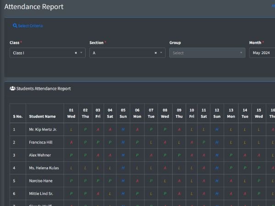Viewport: 275px width, 206px height.
Task: Select student Ms. Helena Kulas
Action: (x=44, y=168)
